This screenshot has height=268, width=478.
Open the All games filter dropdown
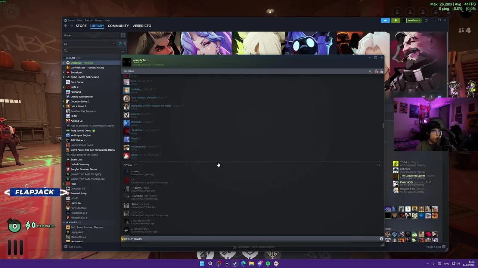[x=90, y=44]
